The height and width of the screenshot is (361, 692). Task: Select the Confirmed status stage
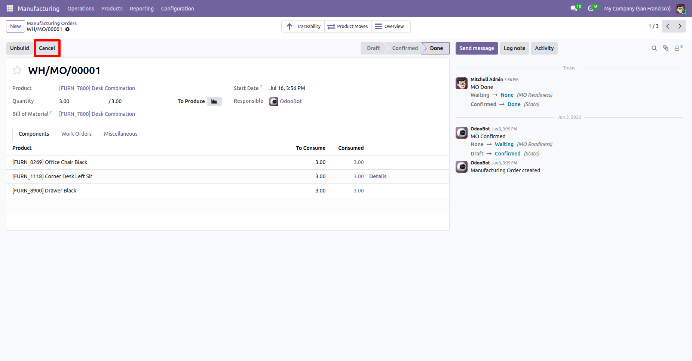point(405,48)
